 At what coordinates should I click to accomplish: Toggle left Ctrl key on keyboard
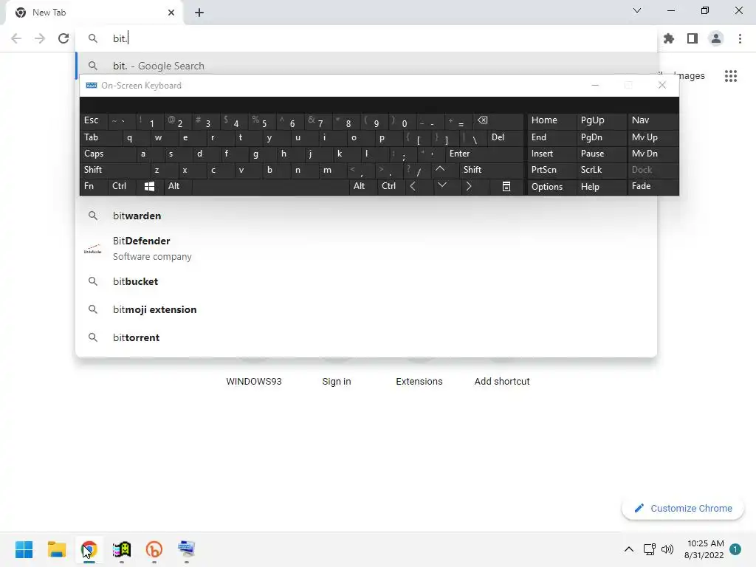tap(122, 186)
